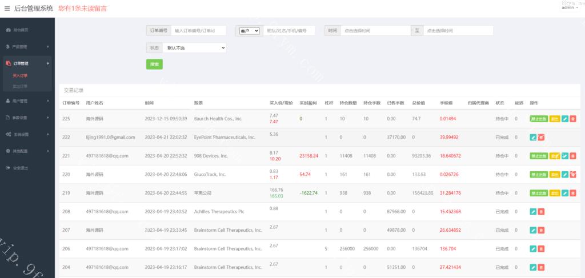
Task: Edit order 208 with the pencil icon
Action: click(533, 212)
